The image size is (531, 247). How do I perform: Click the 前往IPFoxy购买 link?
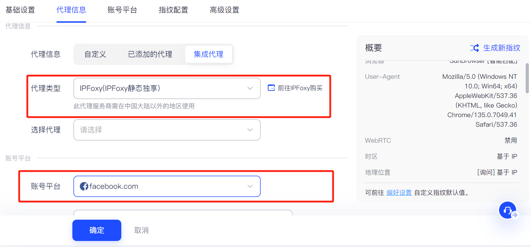(300, 88)
